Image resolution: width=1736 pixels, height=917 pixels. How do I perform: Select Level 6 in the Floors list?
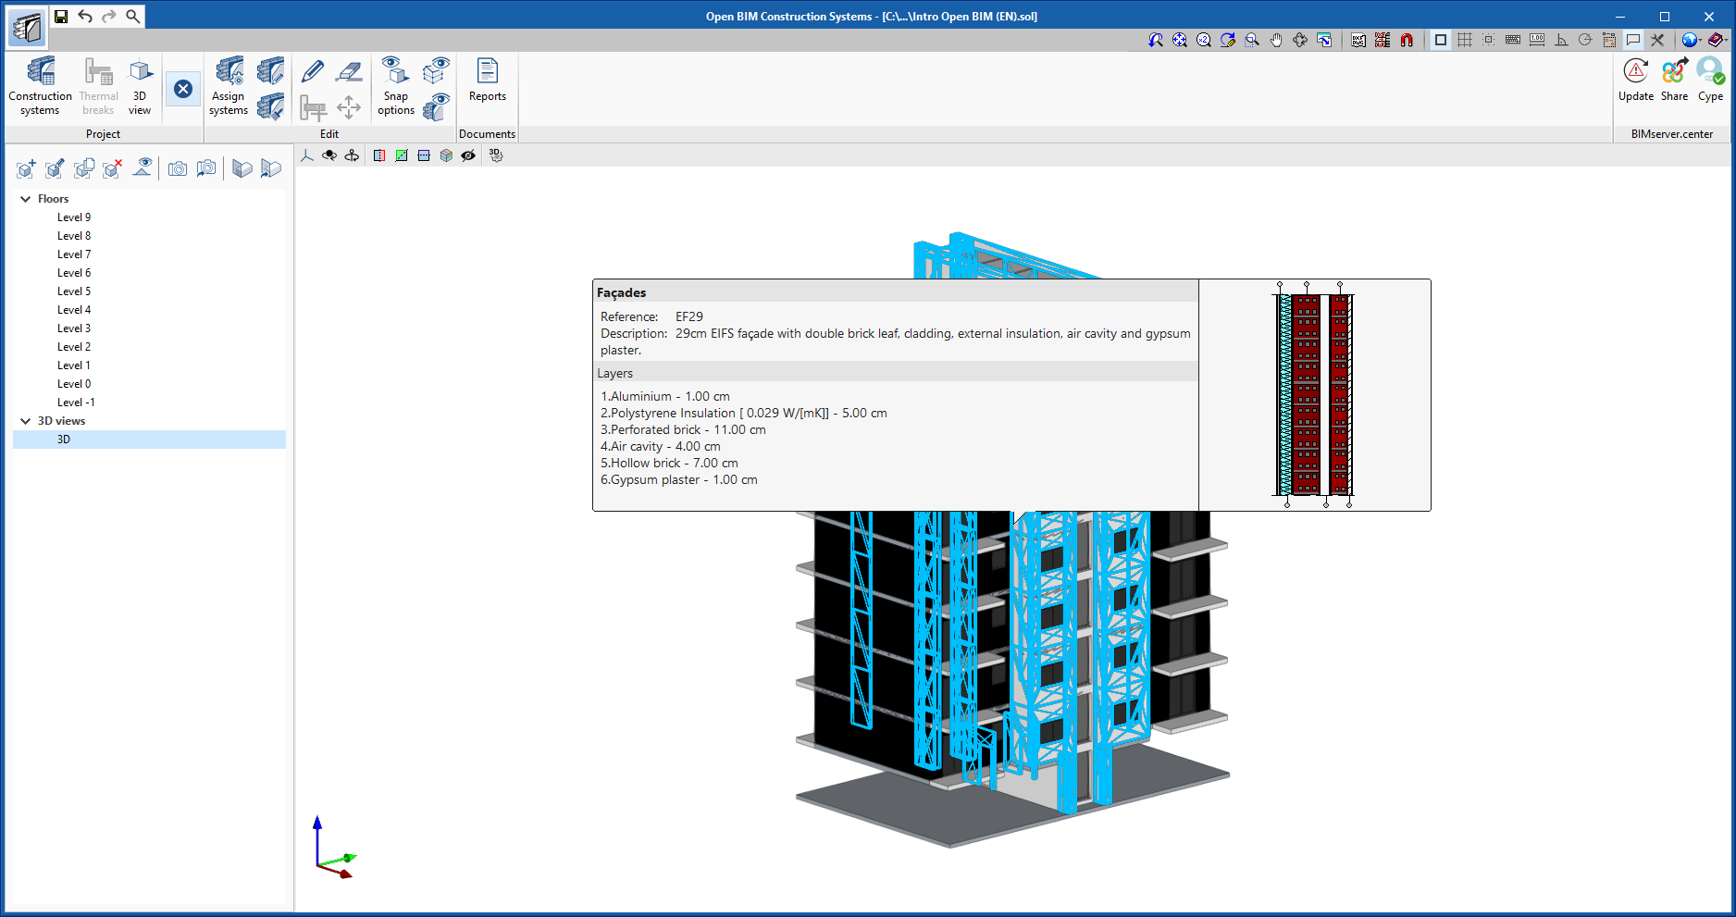[74, 273]
